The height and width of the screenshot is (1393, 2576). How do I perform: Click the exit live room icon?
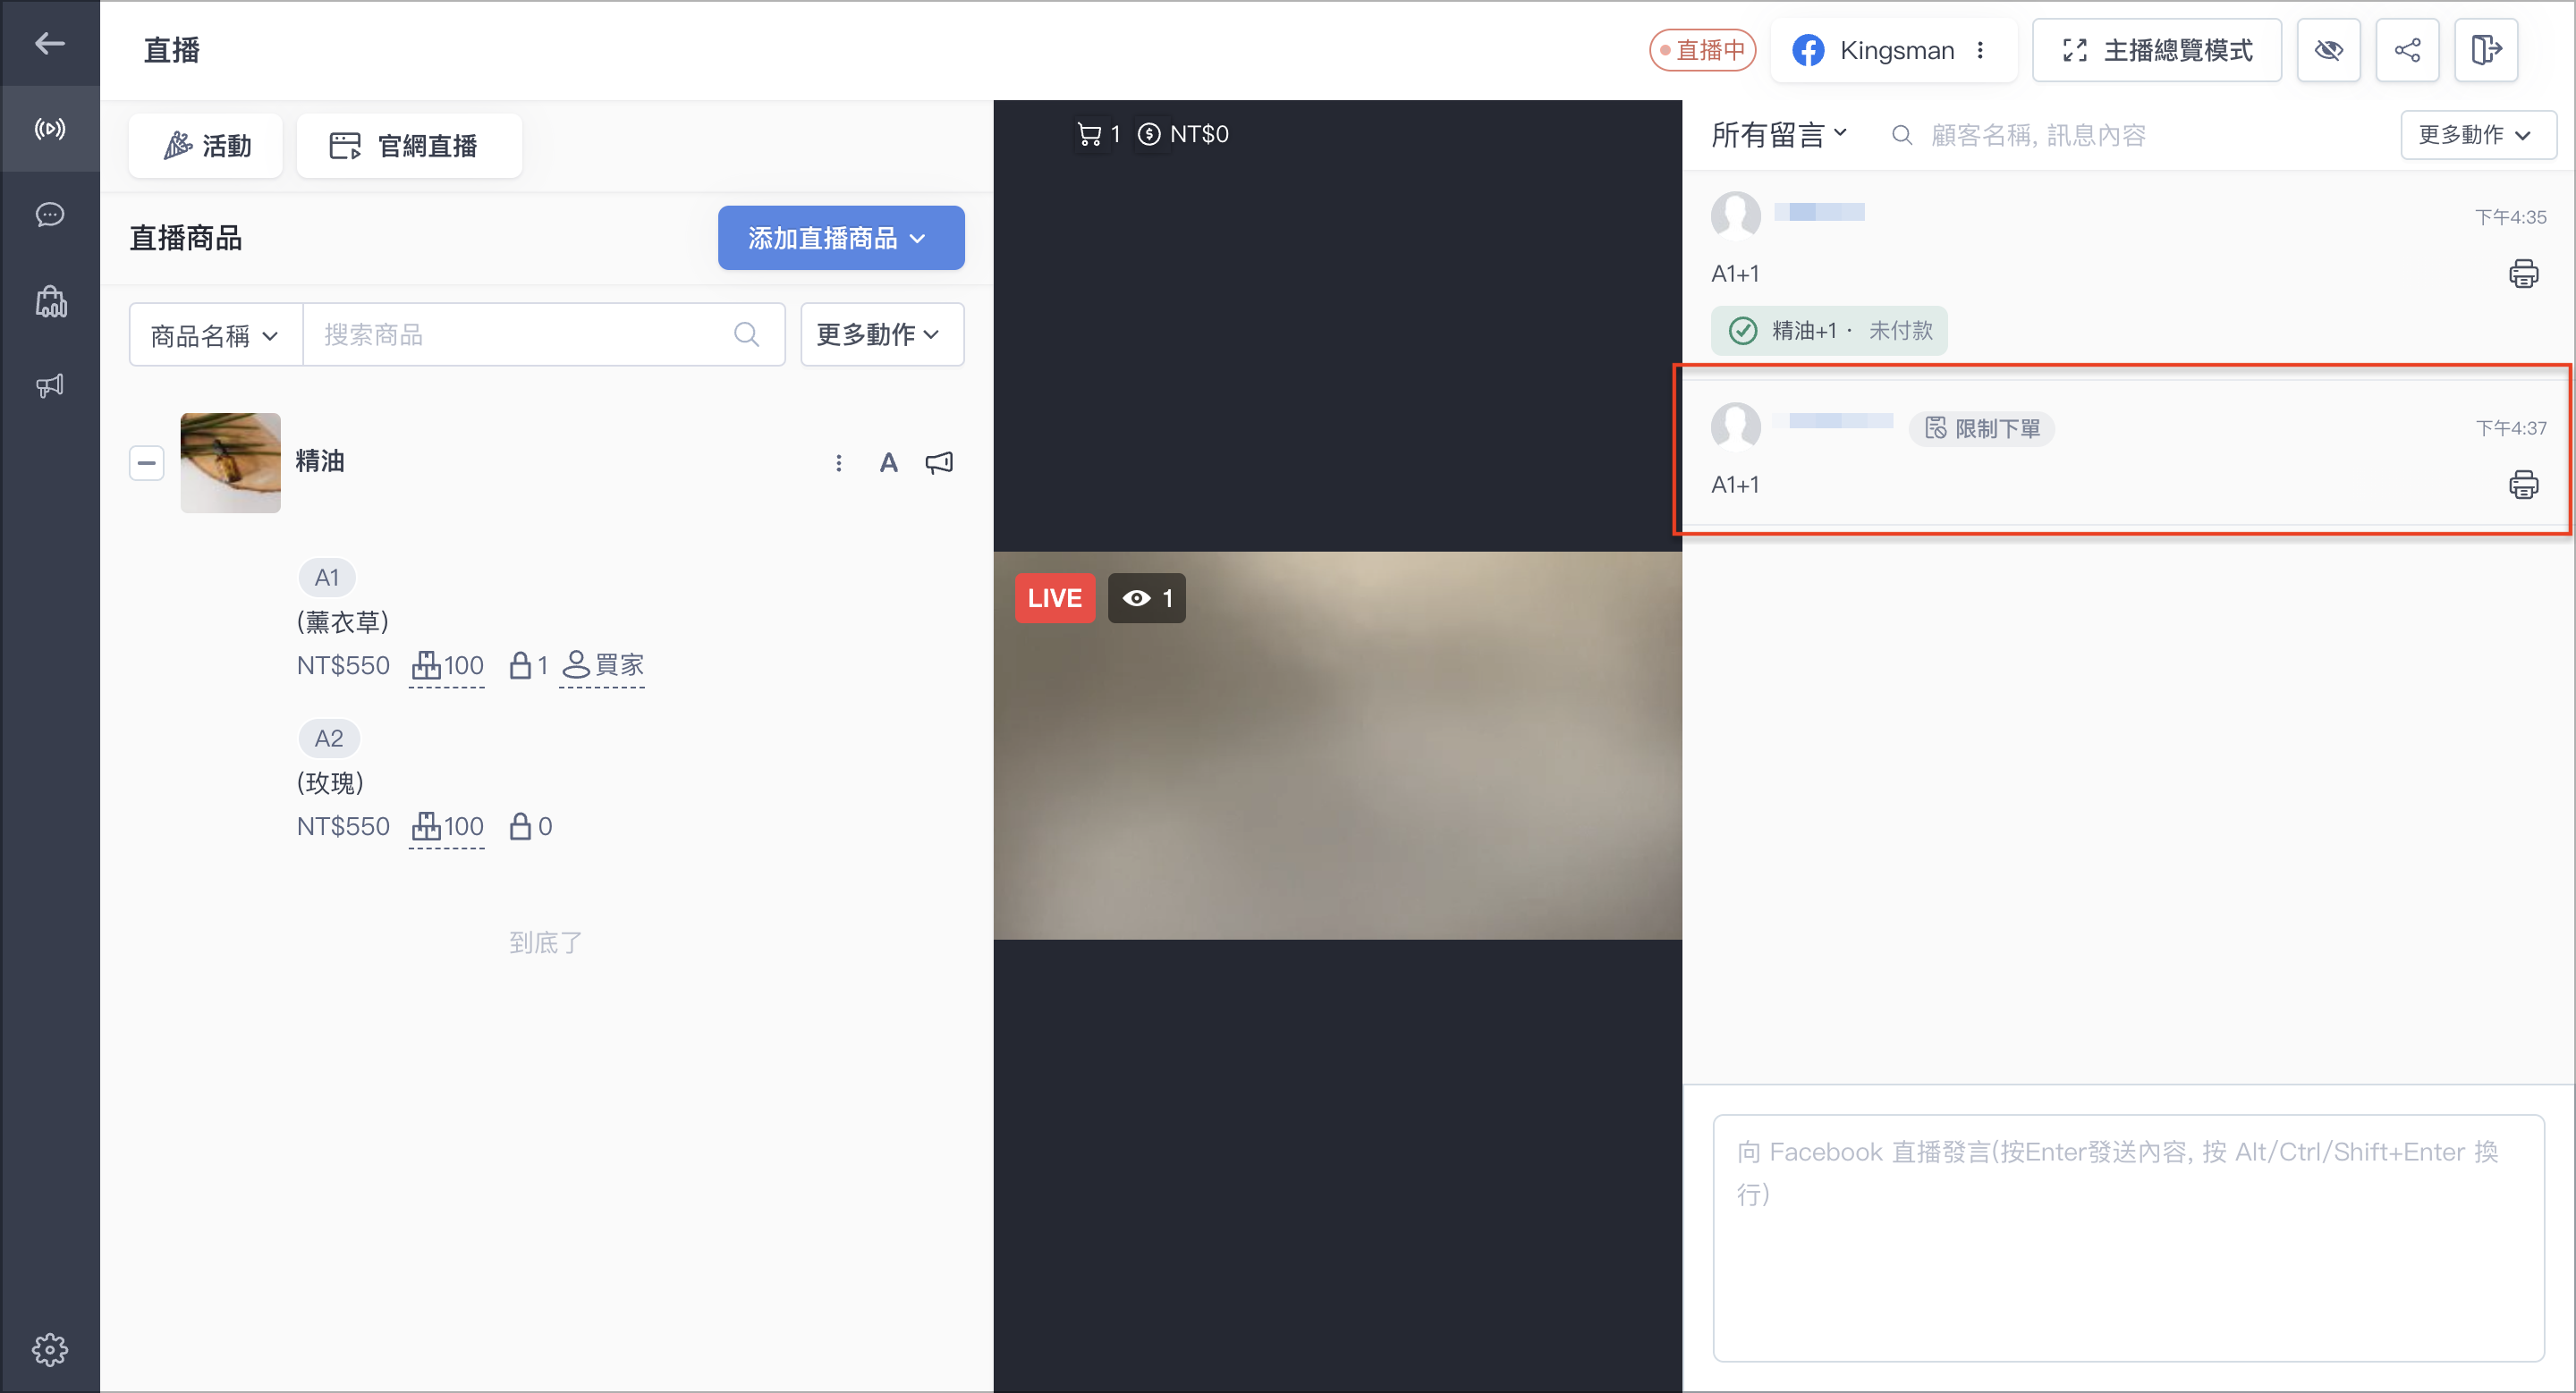click(2485, 50)
